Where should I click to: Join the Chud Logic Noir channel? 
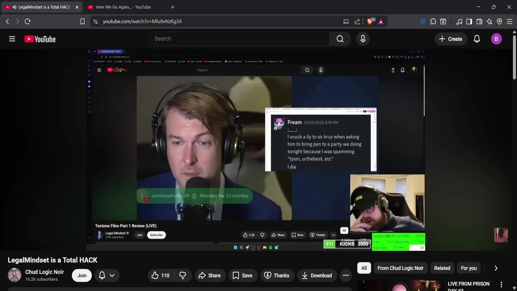click(x=82, y=276)
